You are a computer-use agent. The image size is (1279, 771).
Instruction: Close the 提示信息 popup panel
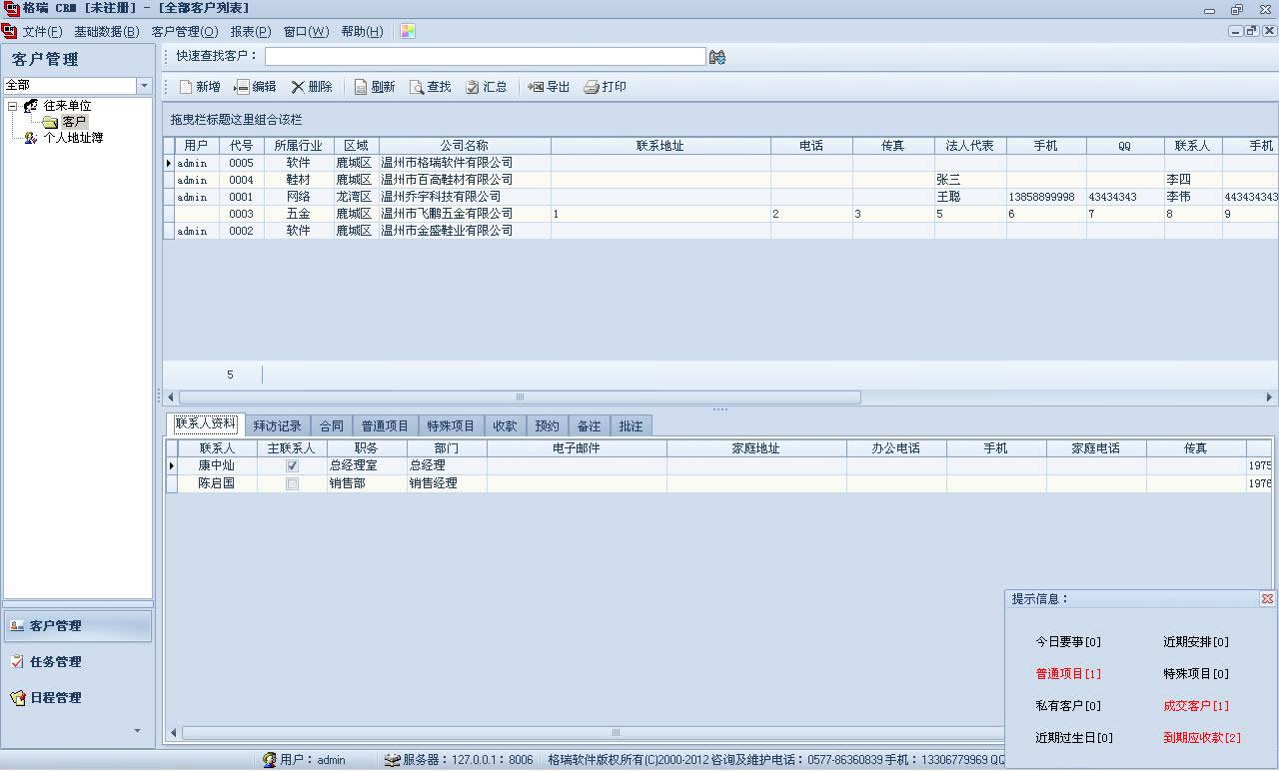point(1267,599)
